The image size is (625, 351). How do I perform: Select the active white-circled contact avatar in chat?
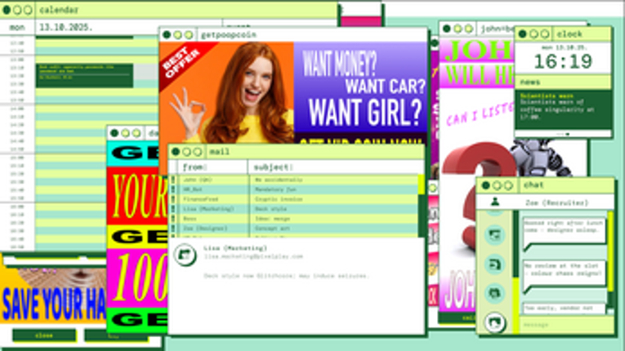494,322
